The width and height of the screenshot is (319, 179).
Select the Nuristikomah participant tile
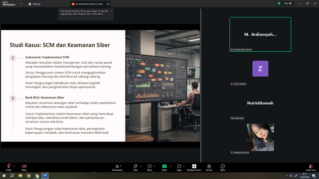(260, 103)
